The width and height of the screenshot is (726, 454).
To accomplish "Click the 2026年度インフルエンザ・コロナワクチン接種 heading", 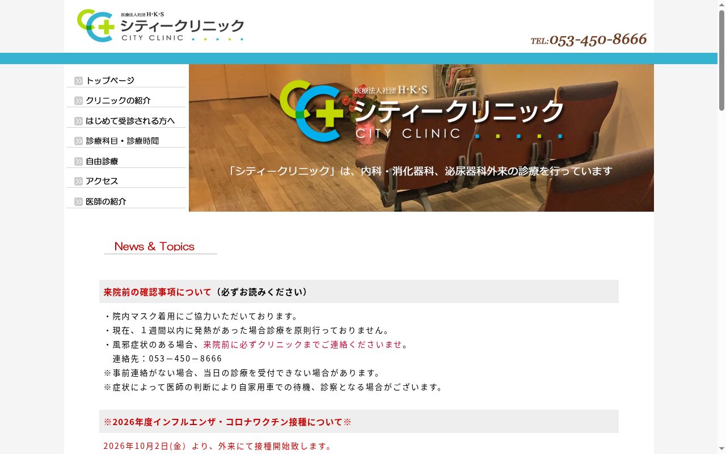I will pos(227,422).
